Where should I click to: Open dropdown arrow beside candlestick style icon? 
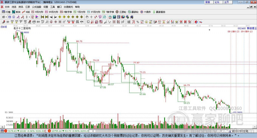click(x=29, y=17)
